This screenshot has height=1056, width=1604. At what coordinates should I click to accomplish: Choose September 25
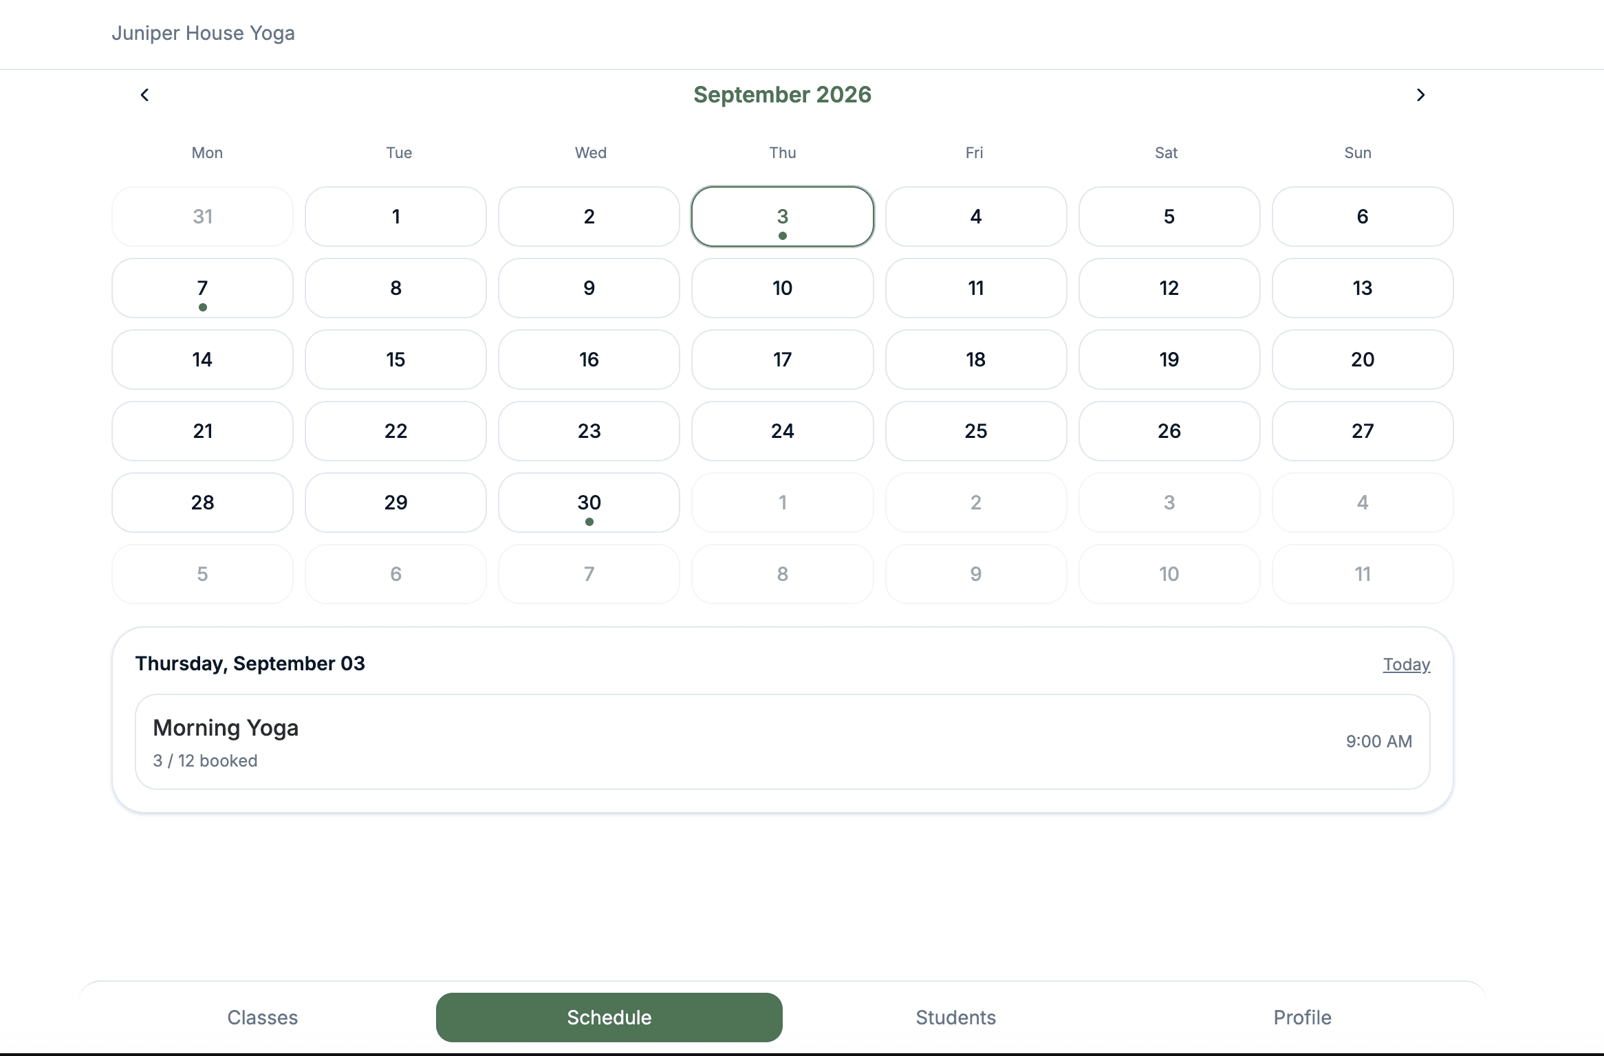point(976,431)
